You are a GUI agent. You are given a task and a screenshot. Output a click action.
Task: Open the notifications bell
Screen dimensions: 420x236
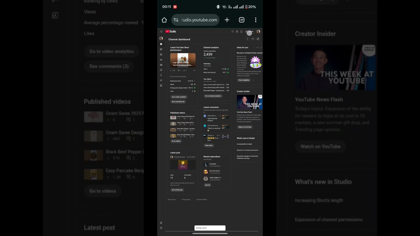click(x=241, y=31)
